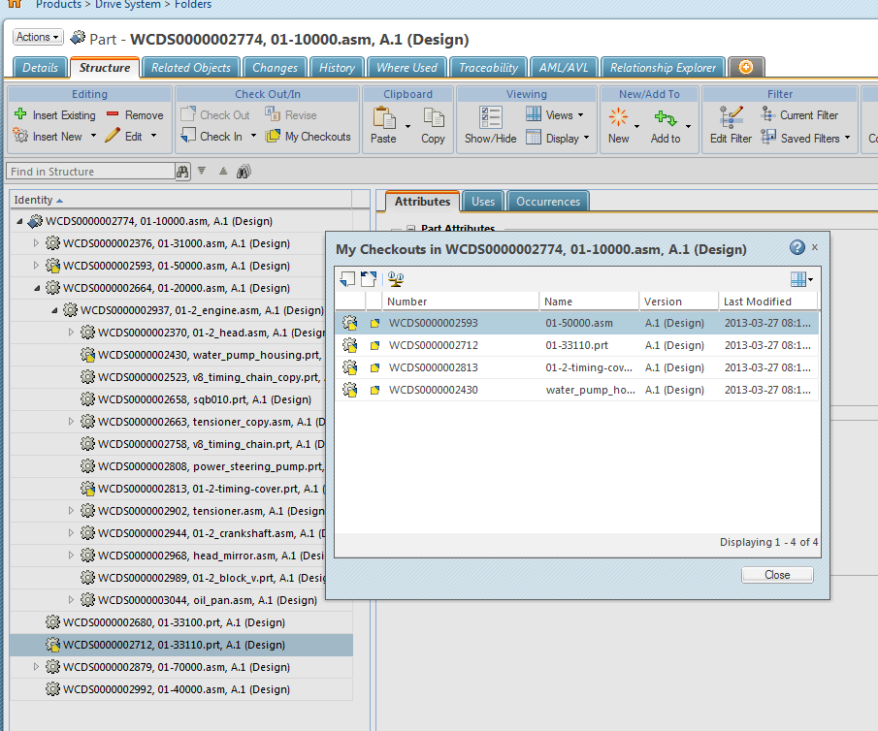Switch to the Related Objects tab

tap(191, 68)
